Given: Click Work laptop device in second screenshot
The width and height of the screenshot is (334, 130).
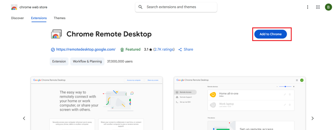Looking at the screenshot, I should 251,105.
